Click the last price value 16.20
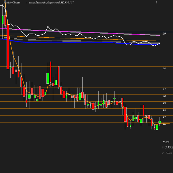 point(166,142)
